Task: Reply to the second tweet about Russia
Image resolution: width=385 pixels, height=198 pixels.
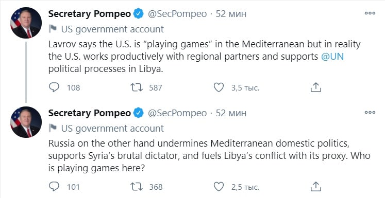Action: point(54,187)
